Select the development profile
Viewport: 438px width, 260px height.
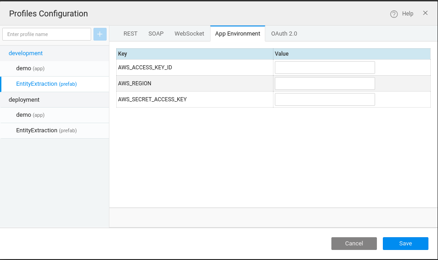pos(26,53)
